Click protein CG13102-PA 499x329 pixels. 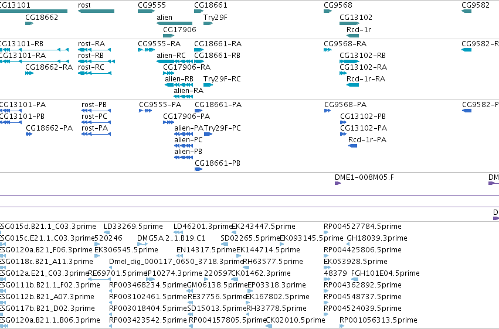point(344,134)
